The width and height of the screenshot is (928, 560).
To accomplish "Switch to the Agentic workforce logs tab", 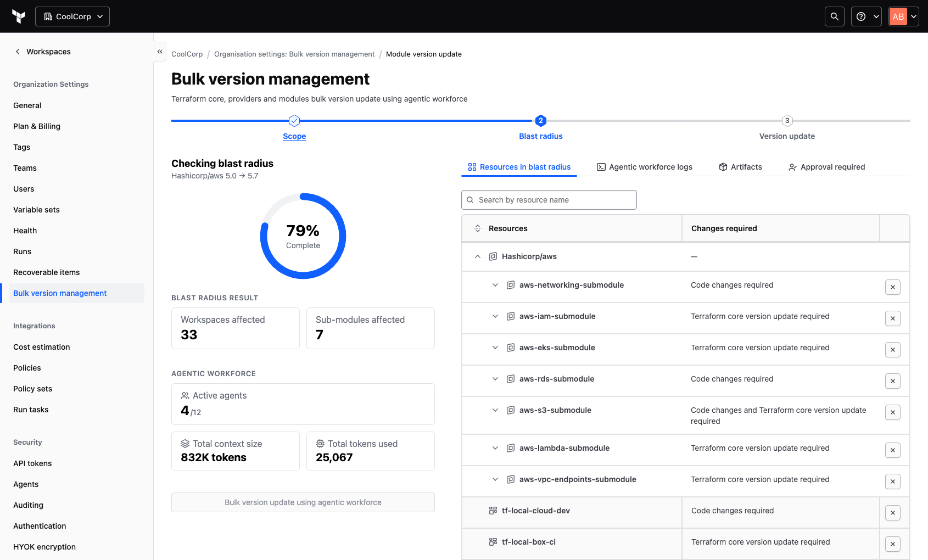I will [x=645, y=167].
